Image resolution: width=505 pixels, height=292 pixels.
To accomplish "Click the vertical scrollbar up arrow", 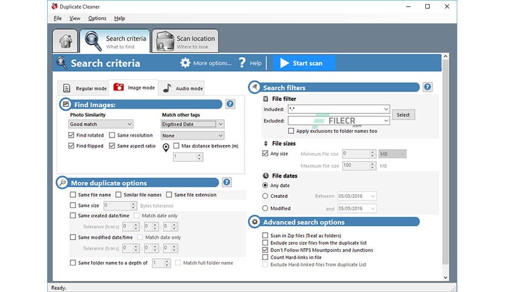I will pyautogui.click(x=446, y=56).
